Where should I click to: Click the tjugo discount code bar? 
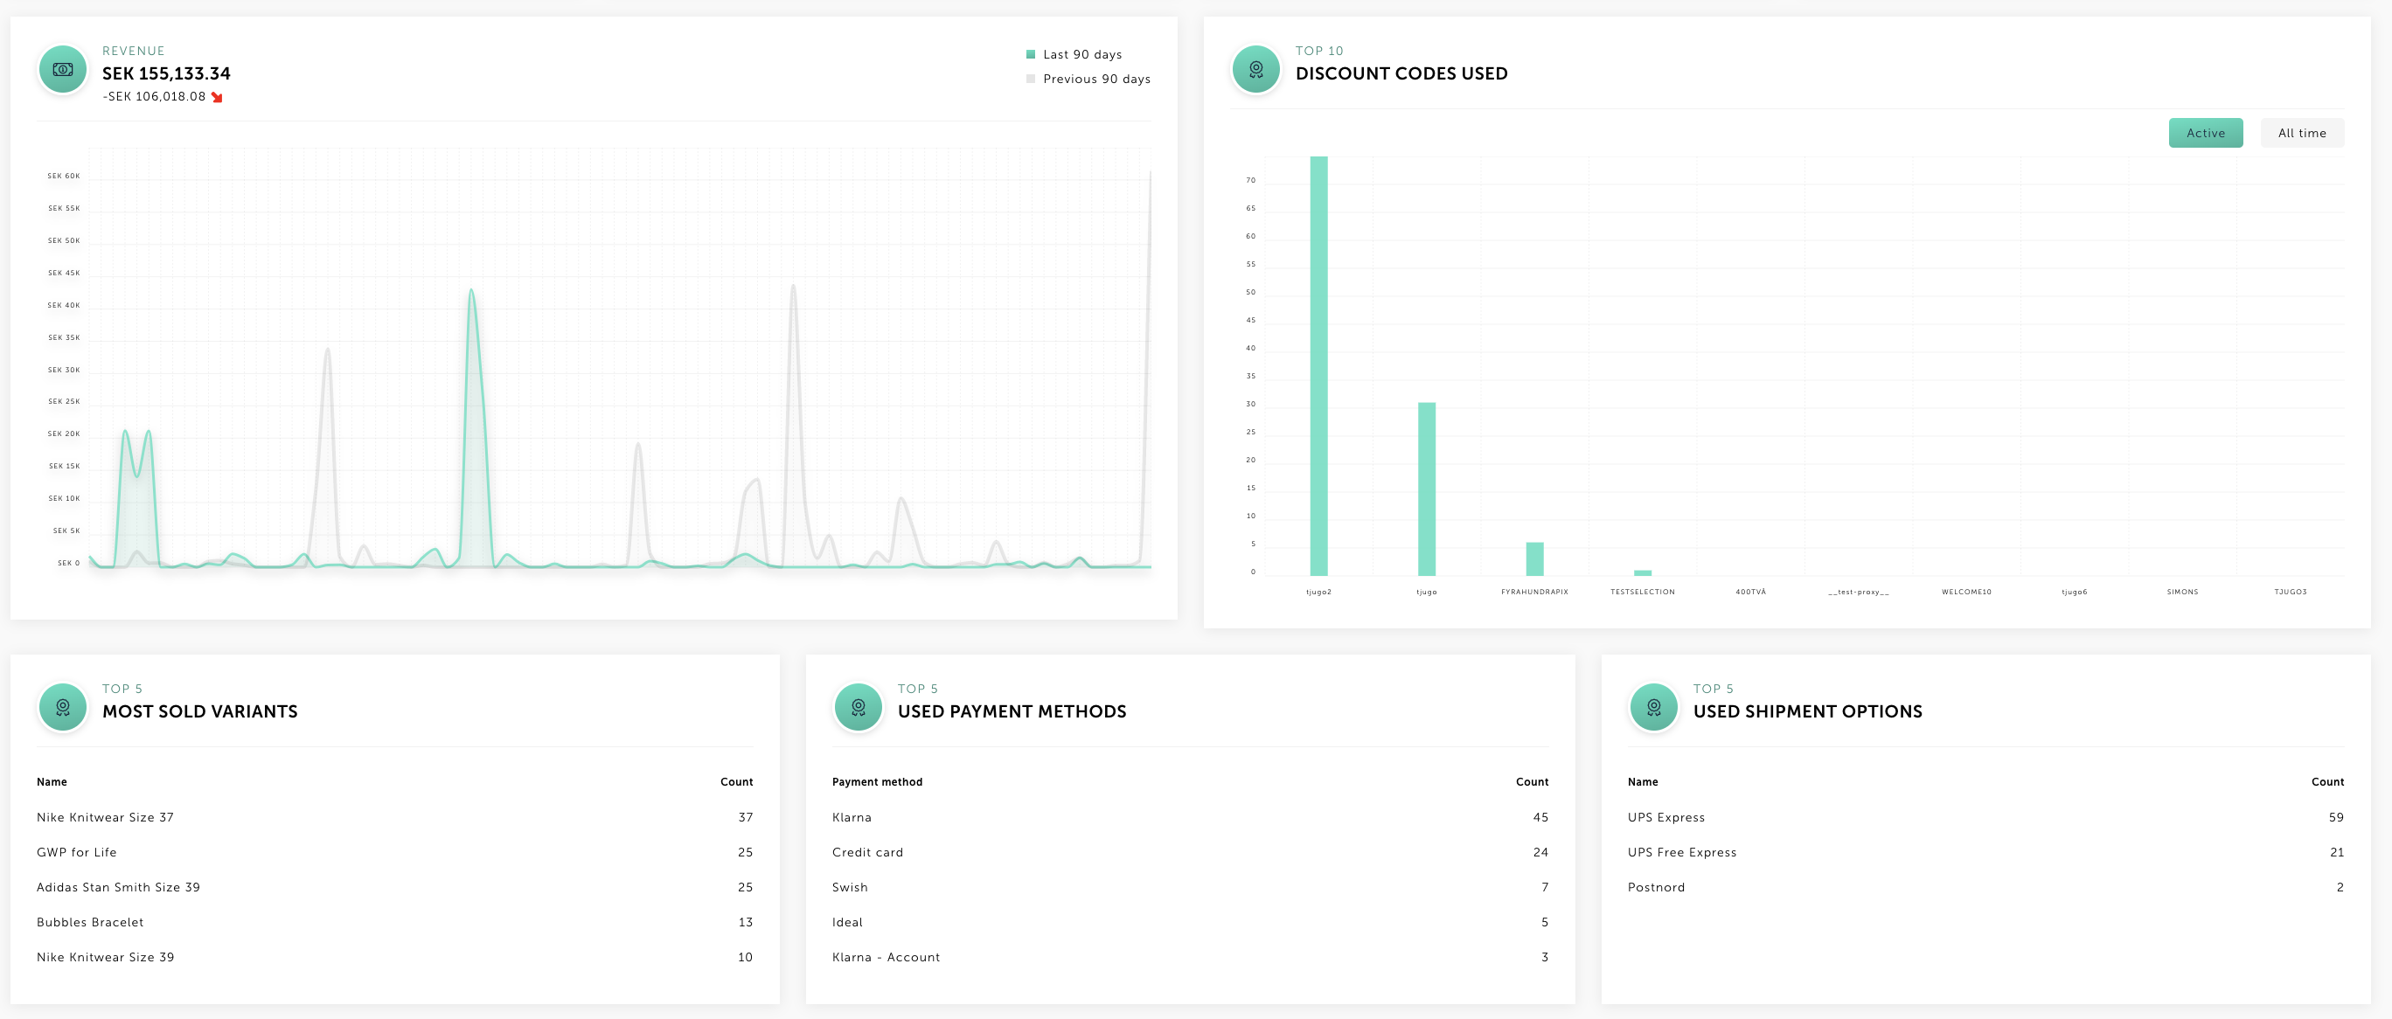1426,489
